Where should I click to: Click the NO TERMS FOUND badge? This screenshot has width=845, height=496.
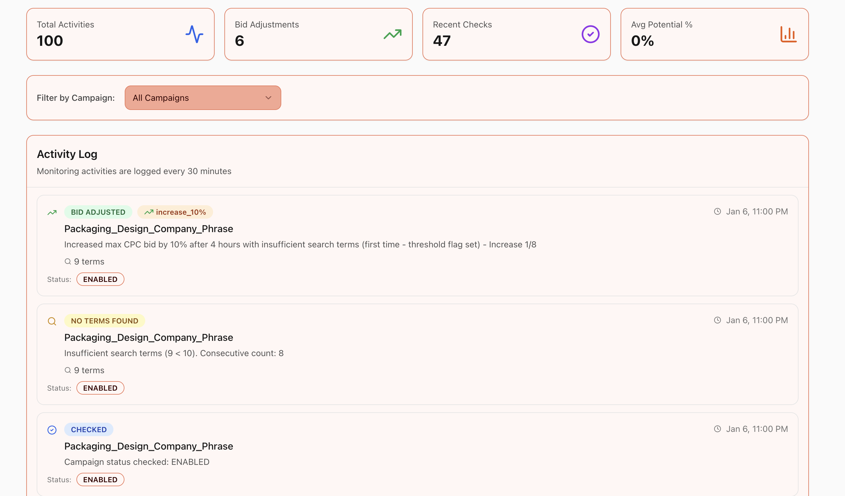[104, 321]
